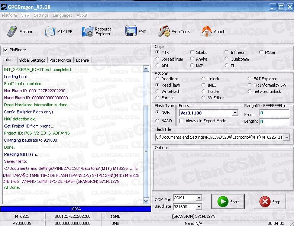Open the FMT monitor icon
The image size is (294, 226).
131,31
